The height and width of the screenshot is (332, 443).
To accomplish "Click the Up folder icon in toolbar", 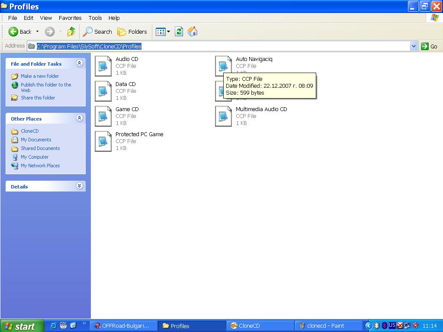I will (71, 32).
